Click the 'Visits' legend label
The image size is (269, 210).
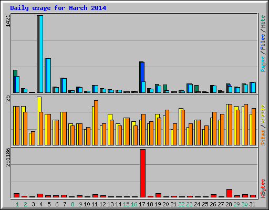tap(263, 114)
